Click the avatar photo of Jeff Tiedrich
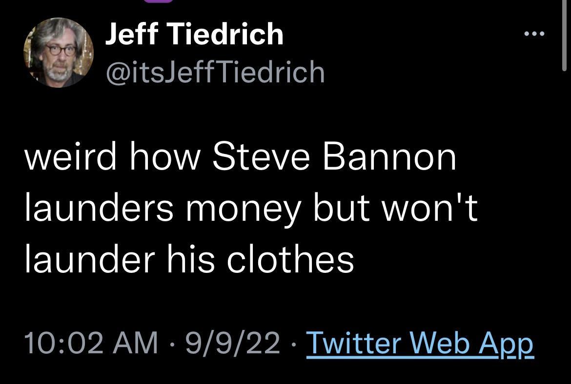Image resolution: width=571 pixels, height=384 pixels. [x=57, y=52]
